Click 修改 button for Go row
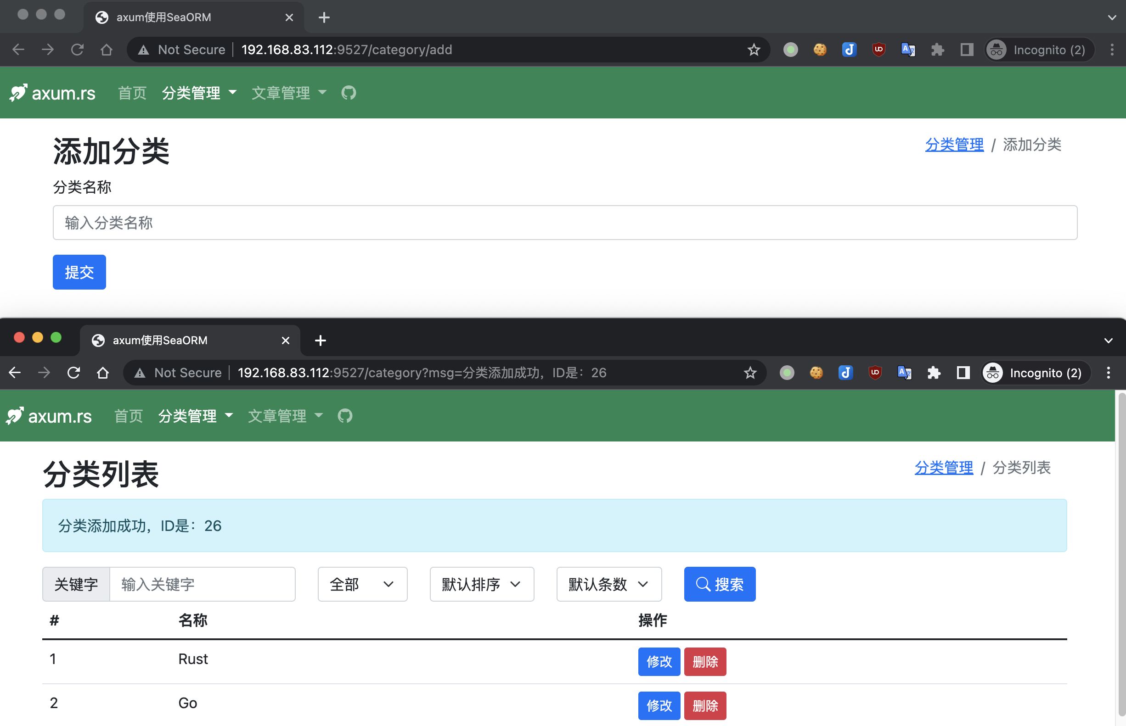 659,705
